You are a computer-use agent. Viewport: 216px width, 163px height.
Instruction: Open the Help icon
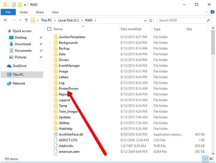point(213,12)
